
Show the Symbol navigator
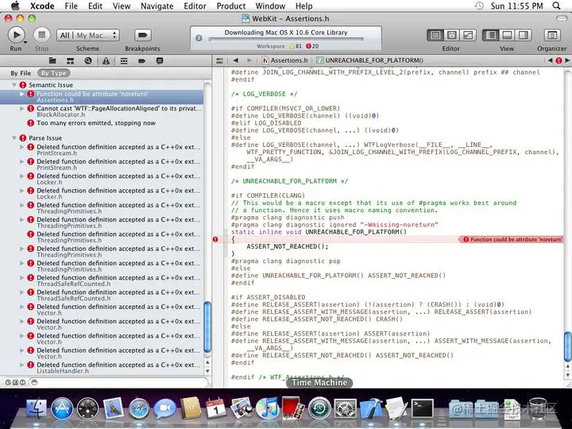[x=71, y=60]
